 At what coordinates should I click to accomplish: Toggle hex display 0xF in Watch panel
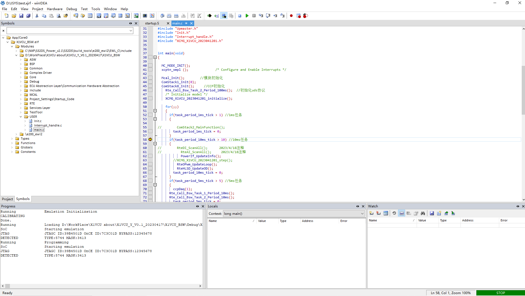pyautogui.click(x=402, y=213)
